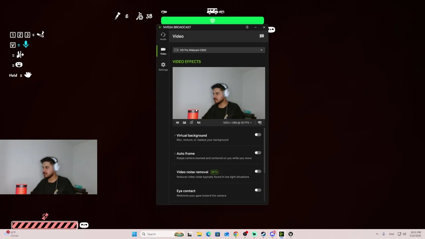Click the feedback chat icon beside Video heading
This screenshot has width=425, height=239.
[262, 36]
